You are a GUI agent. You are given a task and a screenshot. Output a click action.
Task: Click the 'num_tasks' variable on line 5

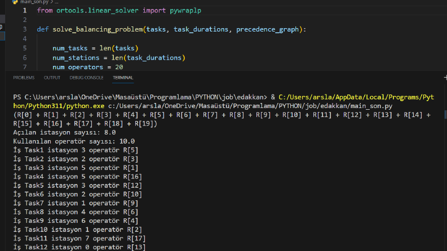pos(70,48)
